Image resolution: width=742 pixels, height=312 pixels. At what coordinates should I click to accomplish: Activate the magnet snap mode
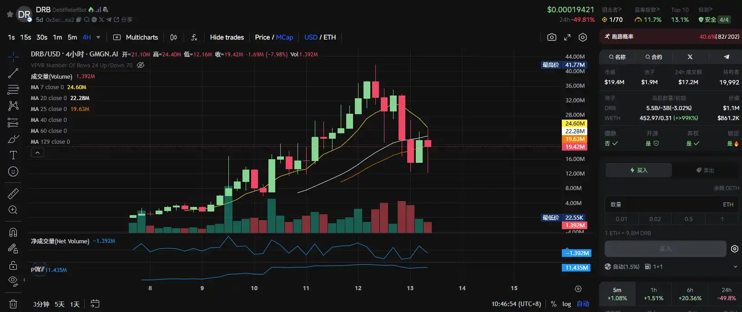(x=13, y=232)
